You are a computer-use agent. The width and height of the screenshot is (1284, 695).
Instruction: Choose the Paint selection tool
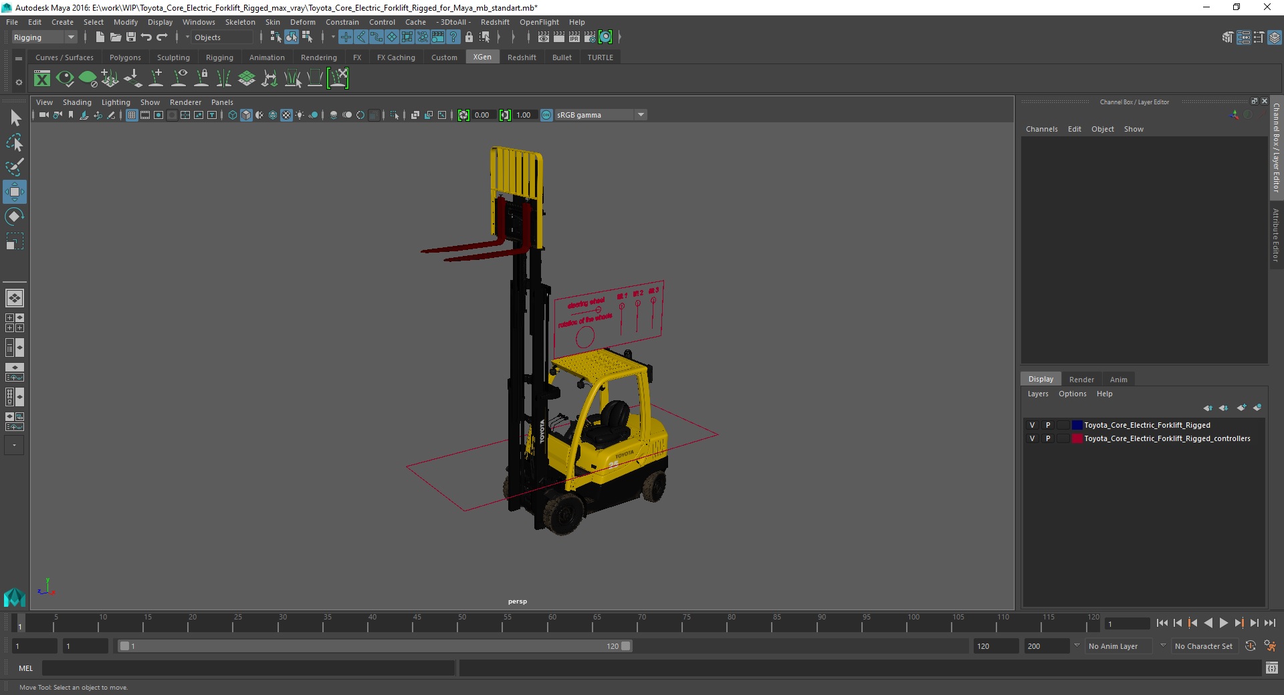[15, 167]
